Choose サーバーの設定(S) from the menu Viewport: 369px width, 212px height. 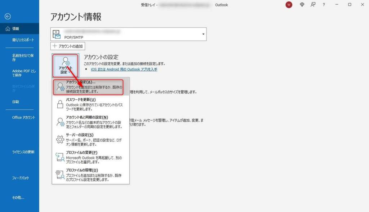point(90,140)
